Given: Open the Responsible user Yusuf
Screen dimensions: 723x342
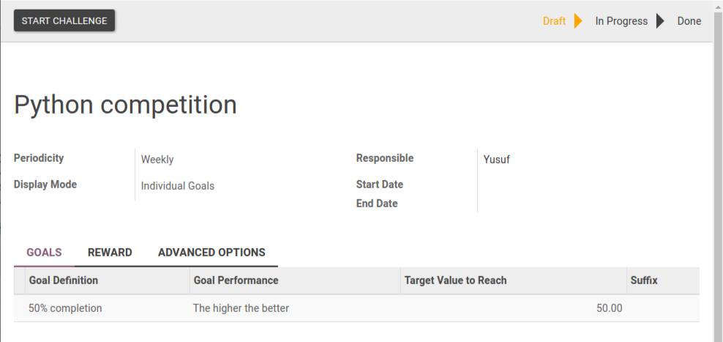Looking at the screenshot, I should click(497, 159).
